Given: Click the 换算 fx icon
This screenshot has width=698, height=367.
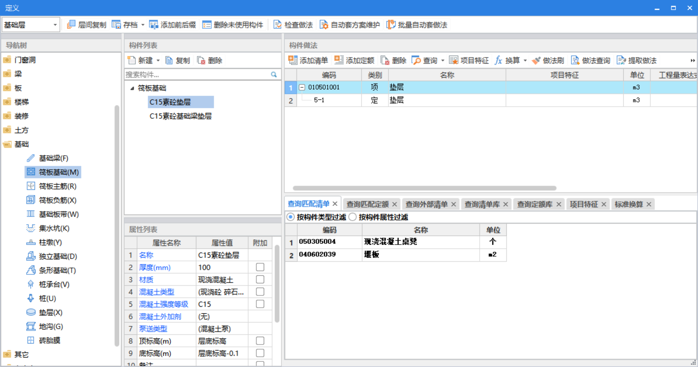Looking at the screenshot, I should [498, 60].
